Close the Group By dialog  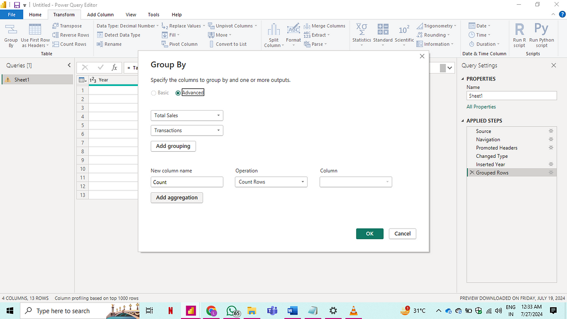click(x=422, y=56)
